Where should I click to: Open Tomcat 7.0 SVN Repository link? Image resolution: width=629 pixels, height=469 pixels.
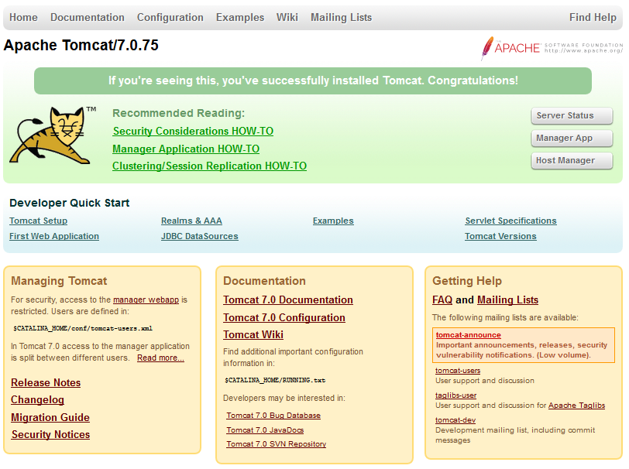[x=276, y=444]
